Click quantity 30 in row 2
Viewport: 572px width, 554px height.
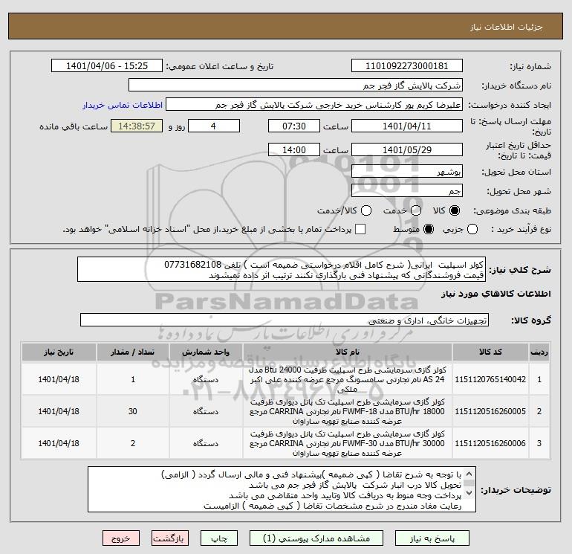(x=133, y=411)
